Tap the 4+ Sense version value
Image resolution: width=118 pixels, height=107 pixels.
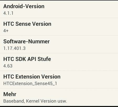[x=6, y=31]
